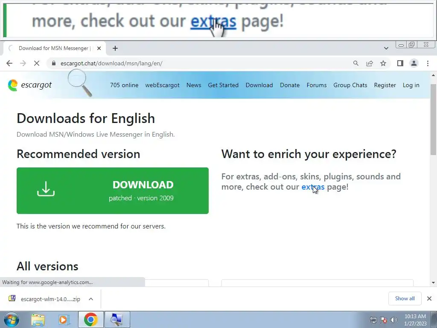Screen dimensions: 437x328
Task: Click the network tray icon
Action: click(x=373, y=320)
